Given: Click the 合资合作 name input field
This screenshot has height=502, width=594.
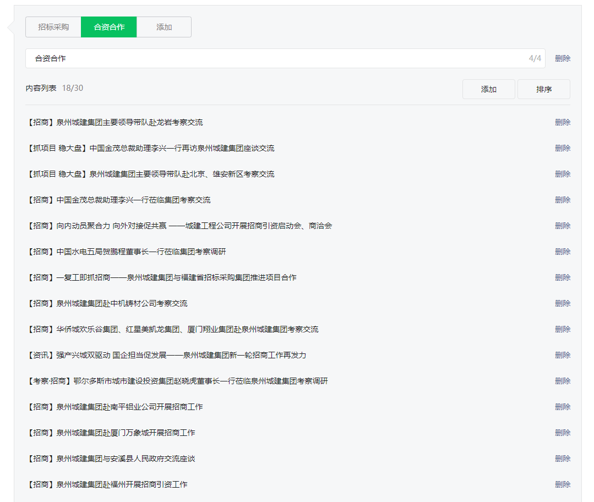Looking at the screenshot, I should point(275,58).
